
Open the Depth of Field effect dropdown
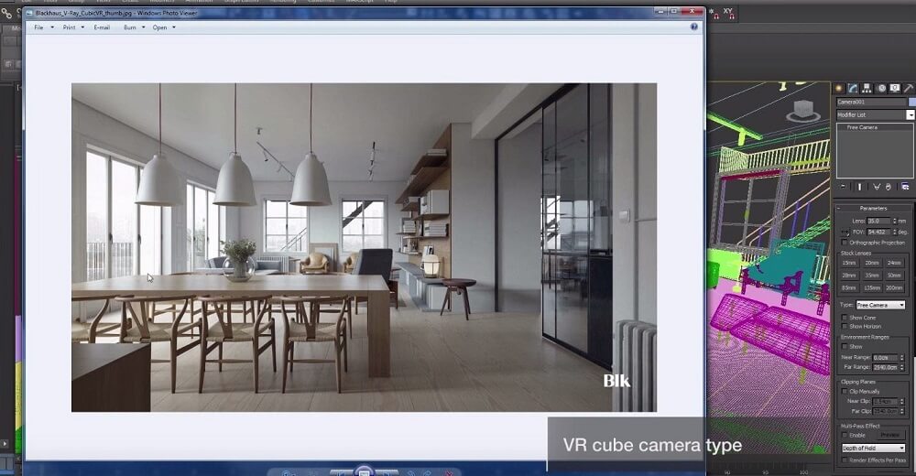click(x=873, y=448)
